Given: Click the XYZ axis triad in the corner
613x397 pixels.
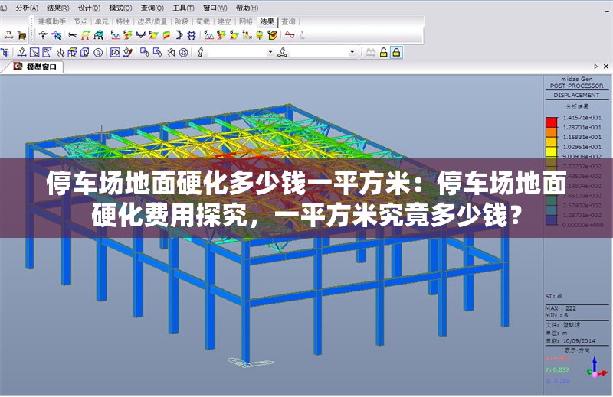Looking at the screenshot, I should (x=595, y=369).
